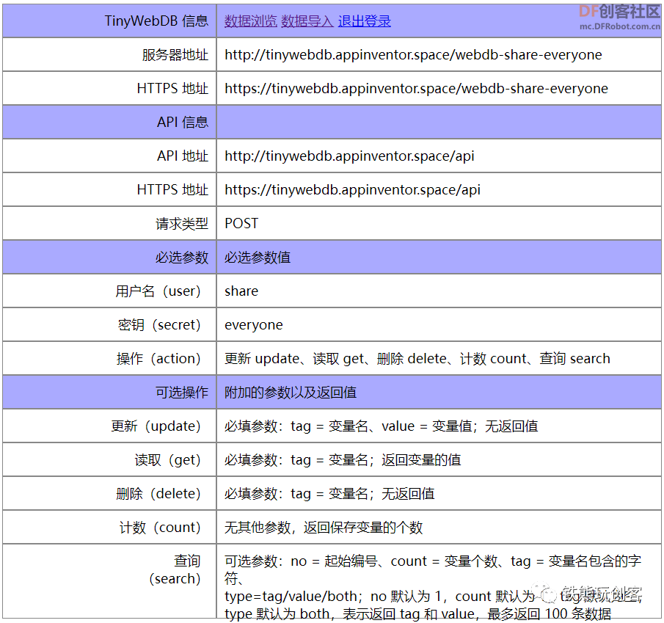Select the share username value

pos(241,291)
